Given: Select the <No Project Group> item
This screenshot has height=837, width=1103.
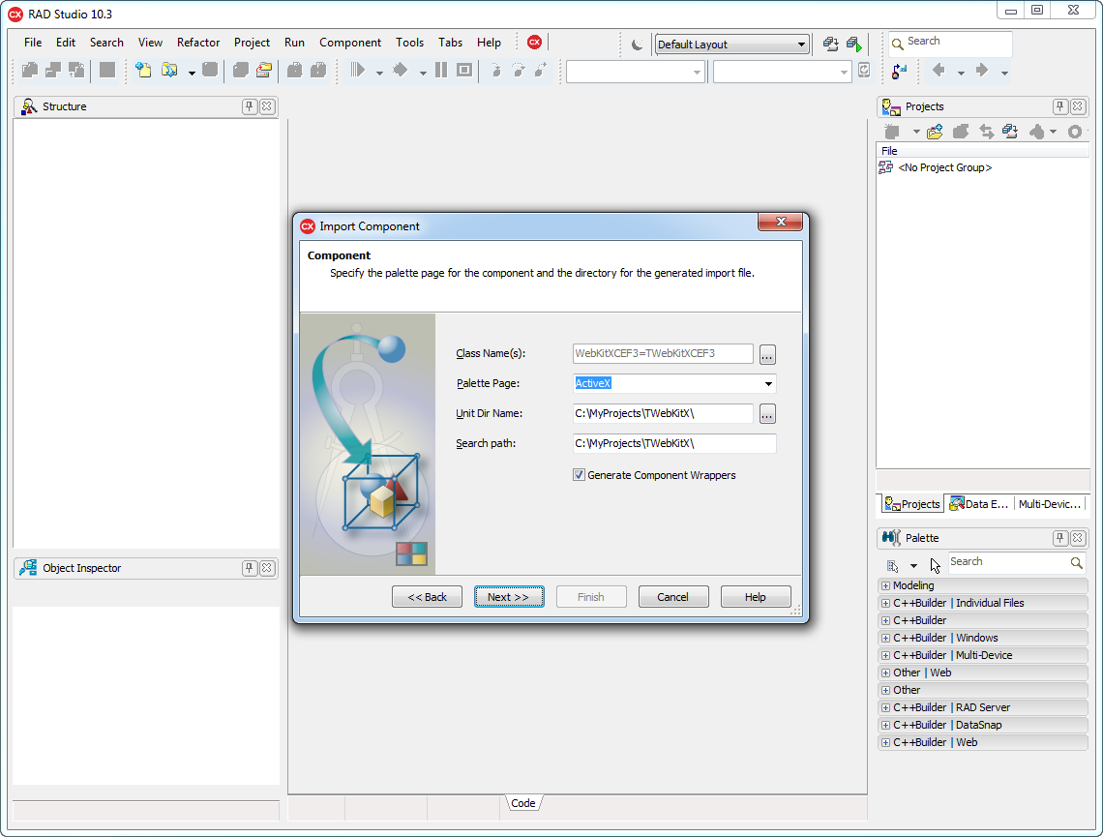Looking at the screenshot, I should click(944, 167).
